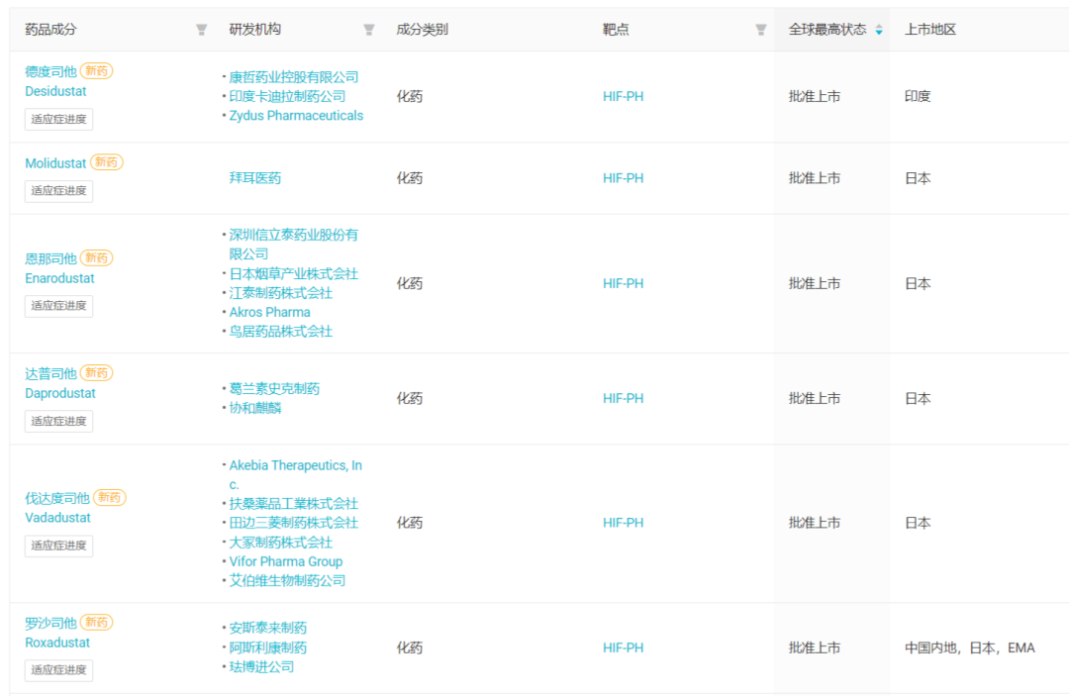Open Akros Pharma company link
This screenshot has height=696, width=1069.
pyautogui.click(x=270, y=312)
